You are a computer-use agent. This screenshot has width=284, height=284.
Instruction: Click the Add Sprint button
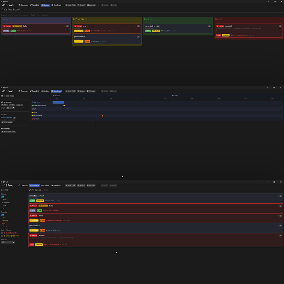(7, 122)
